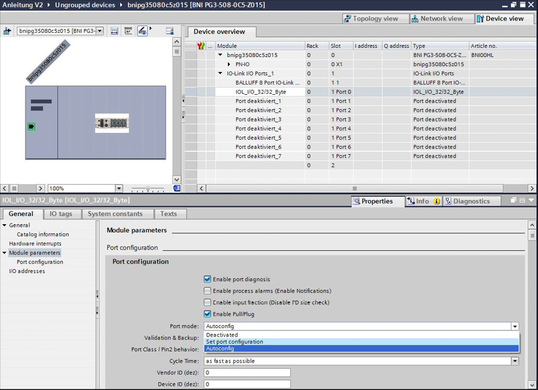Uncheck Enable port diagnosis
Screen dimensions: 538x390
point(208,279)
